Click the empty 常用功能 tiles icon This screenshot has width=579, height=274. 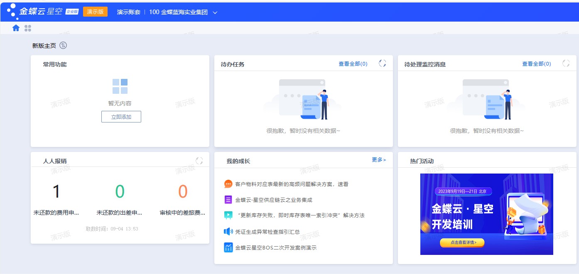(120, 86)
